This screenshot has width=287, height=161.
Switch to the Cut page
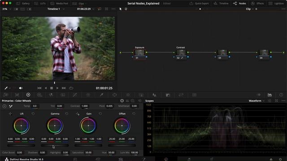tap(98, 159)
